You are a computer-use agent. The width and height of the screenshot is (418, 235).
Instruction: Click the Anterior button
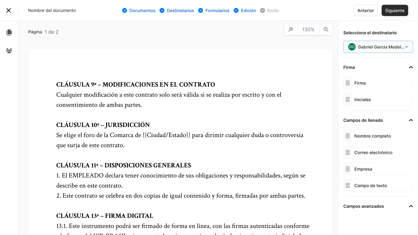(366, 10)
